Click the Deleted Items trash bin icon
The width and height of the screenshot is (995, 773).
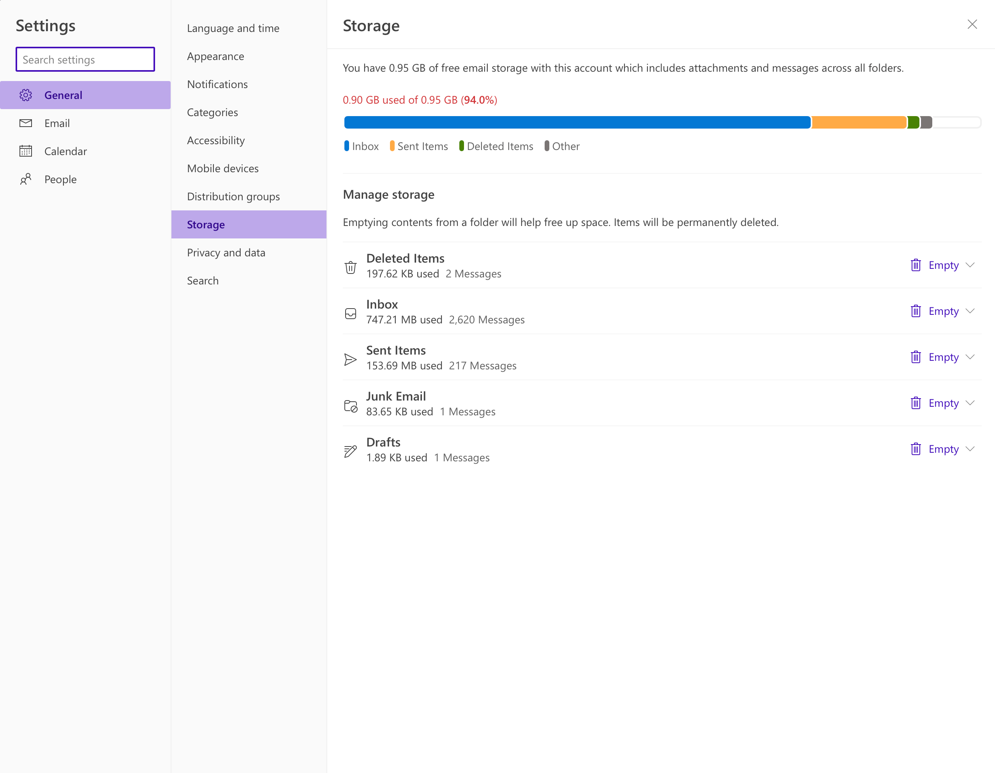pos(350,267)
